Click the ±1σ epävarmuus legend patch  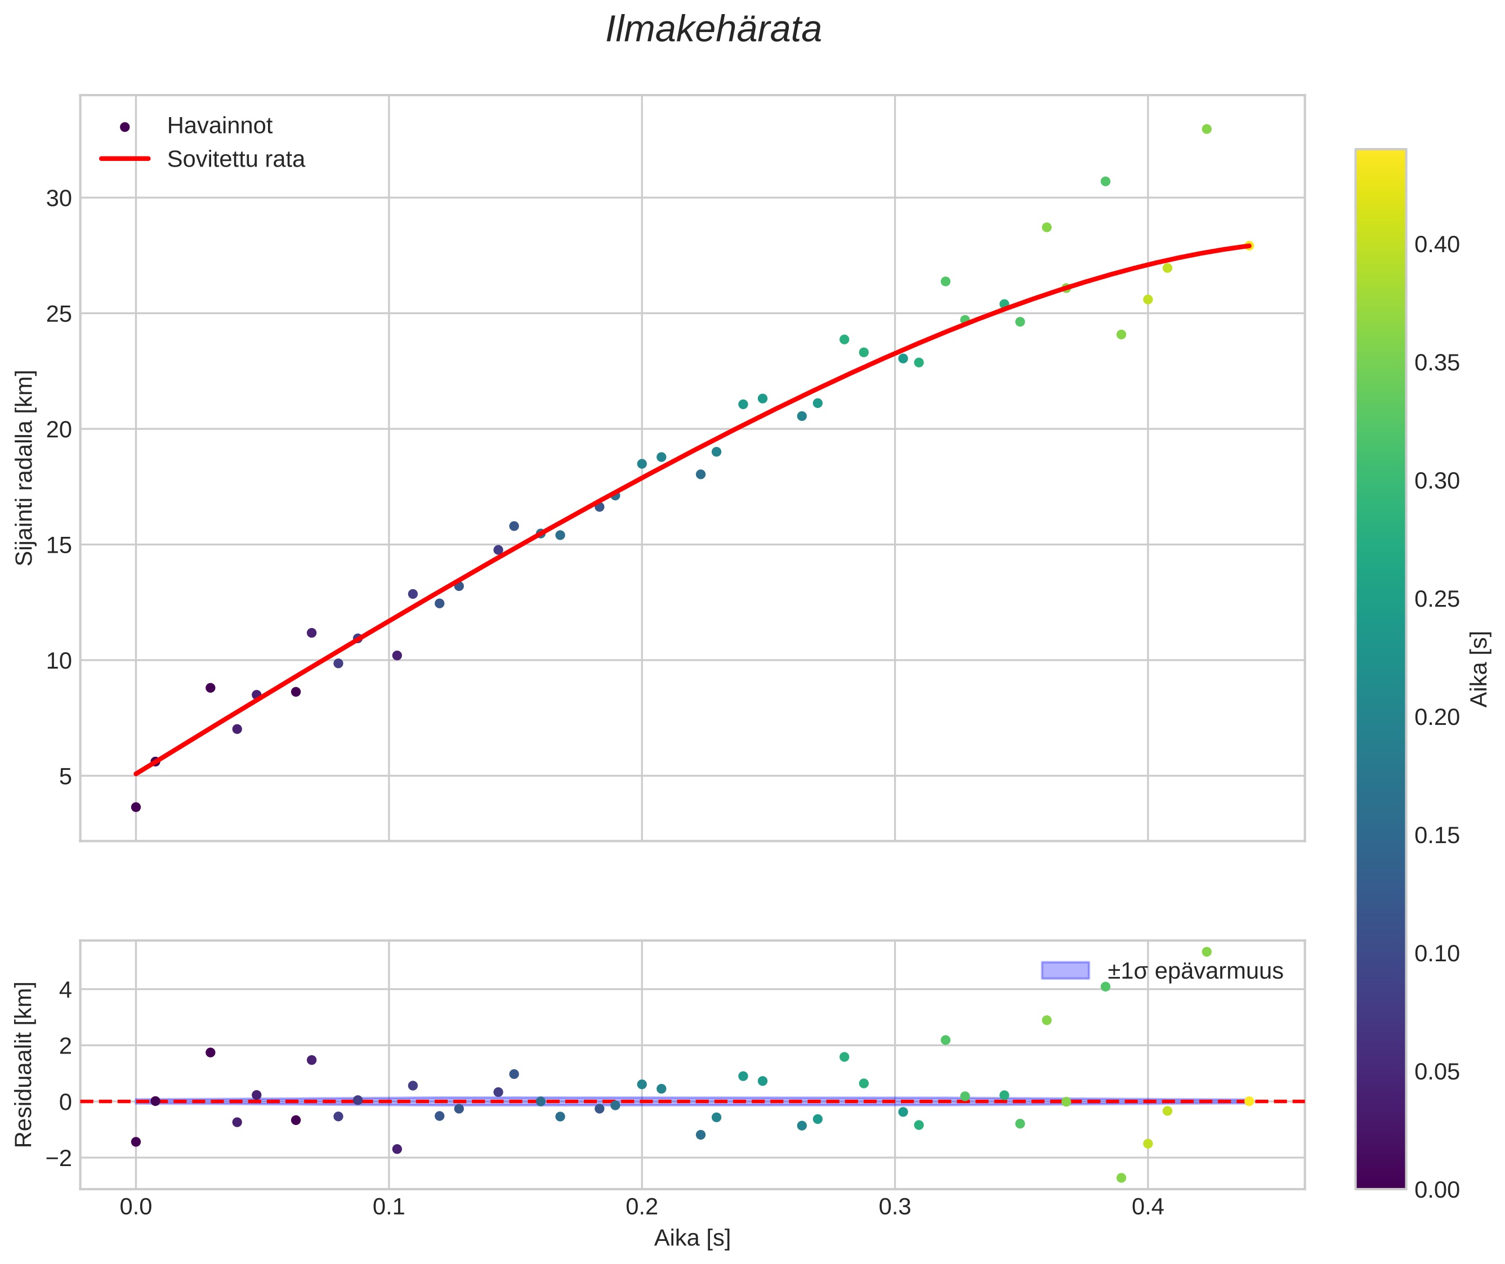point(1065,971)
